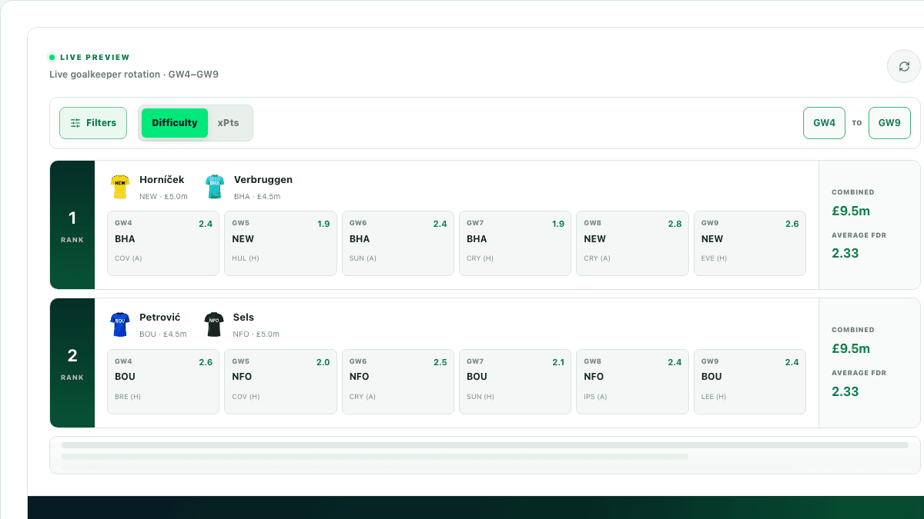Click the GW8 NFO vs IPS (A) fixture card
Image resolution: width=924 pixels, height=519 pixels.
pyautogui.click(x=633, y=381)
